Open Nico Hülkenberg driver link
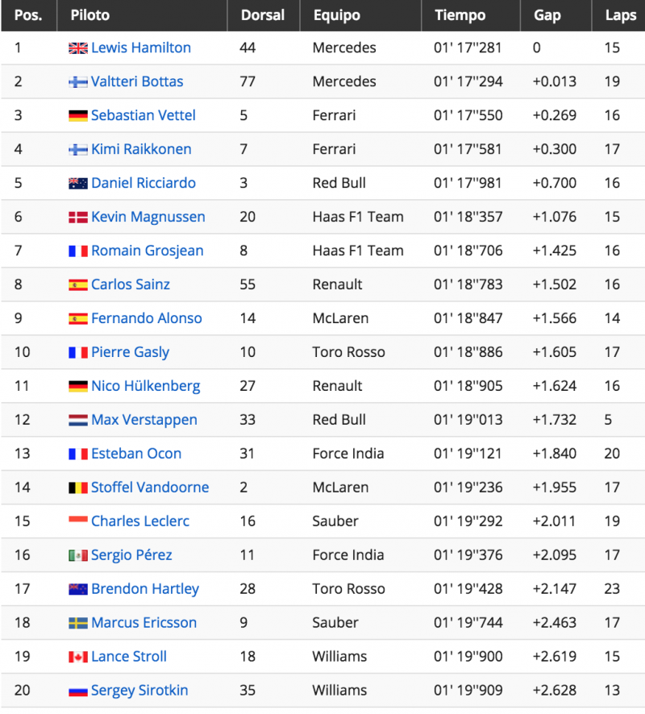The image size is (645, 714). [x=146, y=386]
